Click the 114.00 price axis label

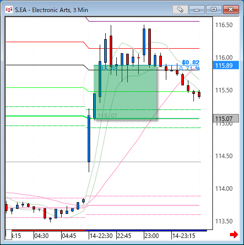click(224, 189)
